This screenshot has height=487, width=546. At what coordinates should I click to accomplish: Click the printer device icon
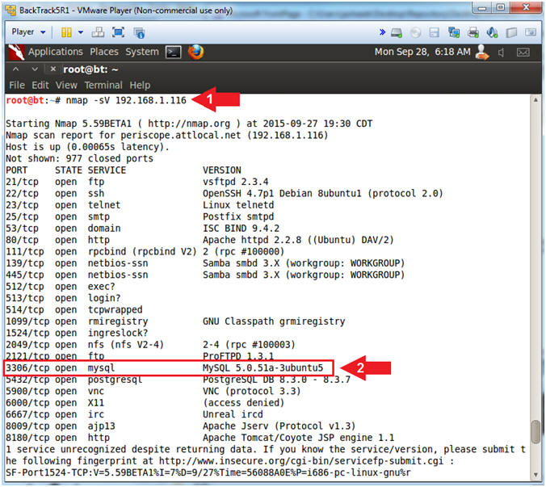(x=472, y=33)
